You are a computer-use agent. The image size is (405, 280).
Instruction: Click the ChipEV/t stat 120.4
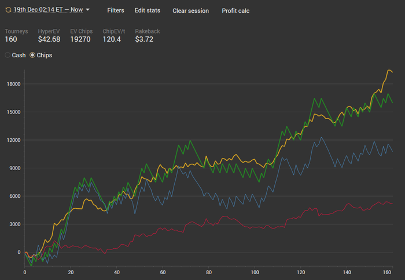[113, 39]
